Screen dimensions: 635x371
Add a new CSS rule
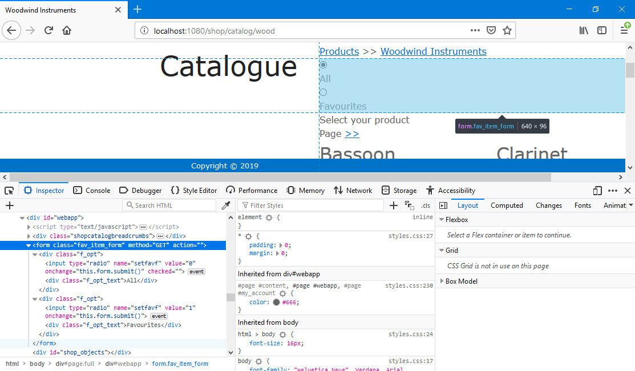[393, 205]
